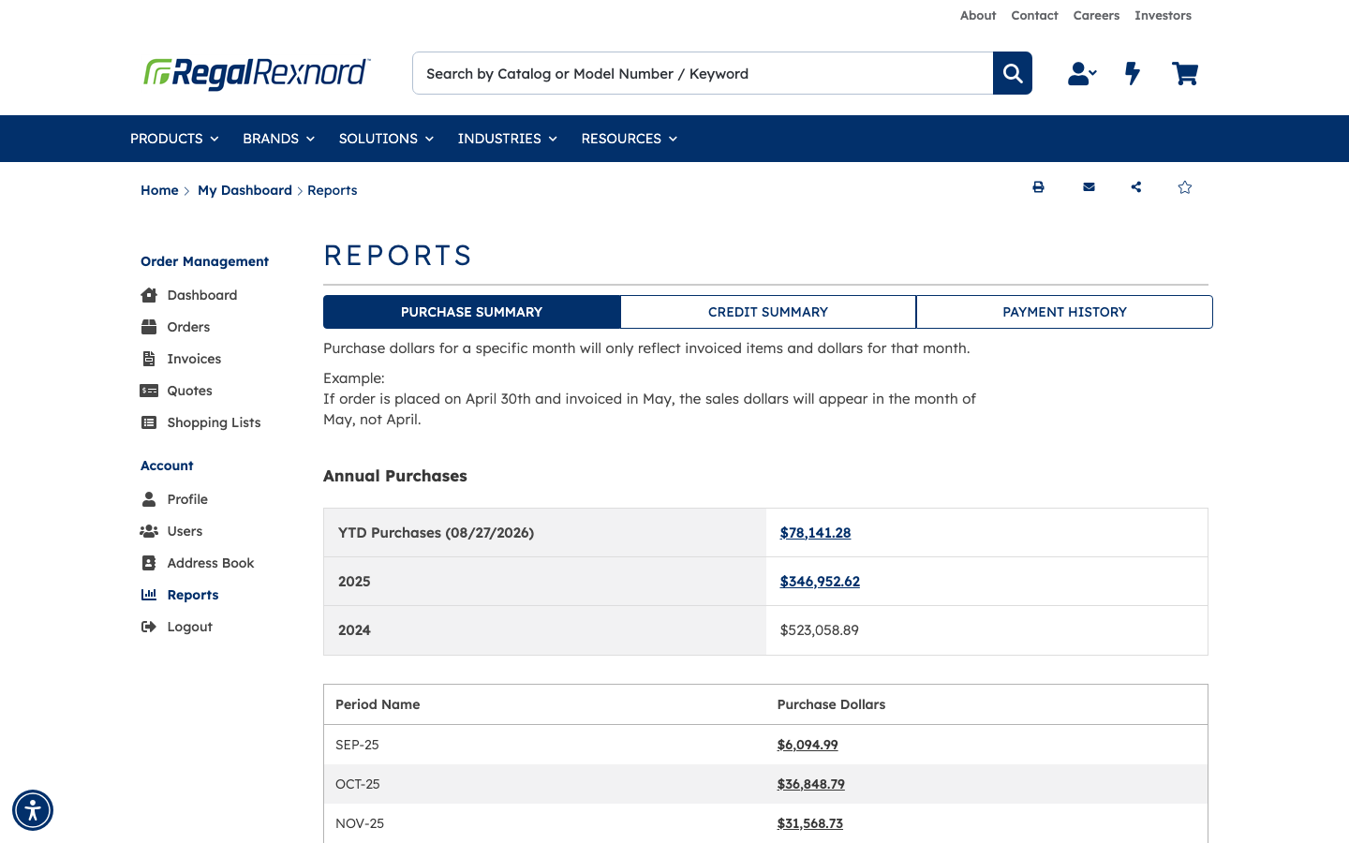Open Shopping Lists text link in sidebar
1349x843 pixels.
click(x=214, y=422)
